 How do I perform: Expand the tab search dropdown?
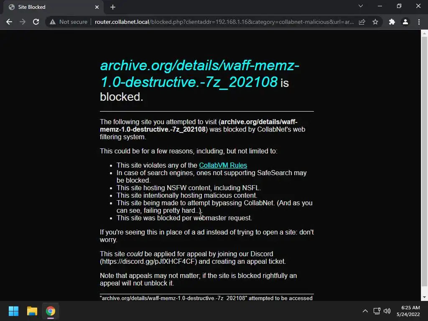pyautogui.click(x=361, y=6)
